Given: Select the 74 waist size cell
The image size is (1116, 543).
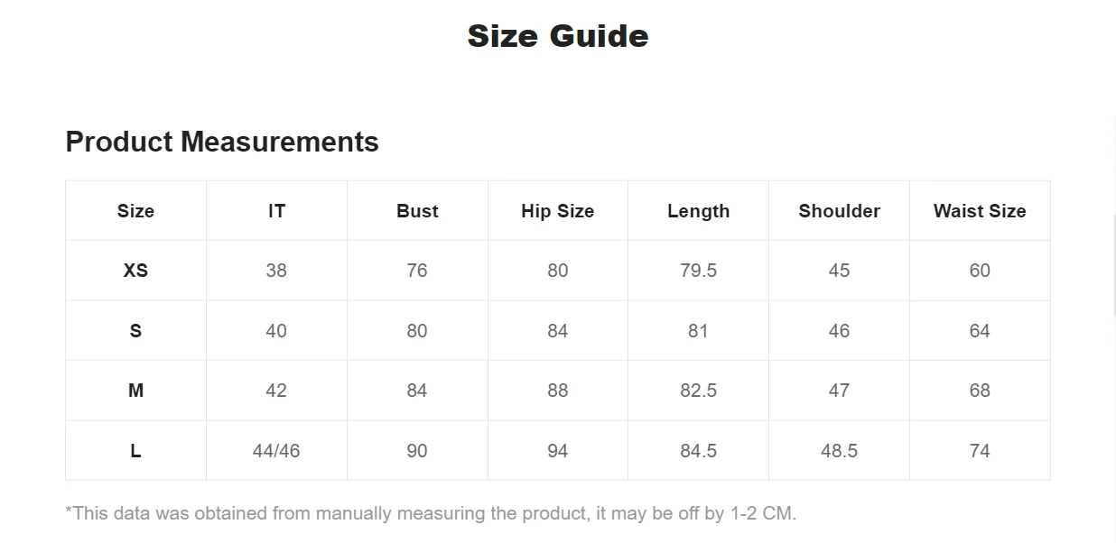Looking at the screenshot, I should click(980, 451).
